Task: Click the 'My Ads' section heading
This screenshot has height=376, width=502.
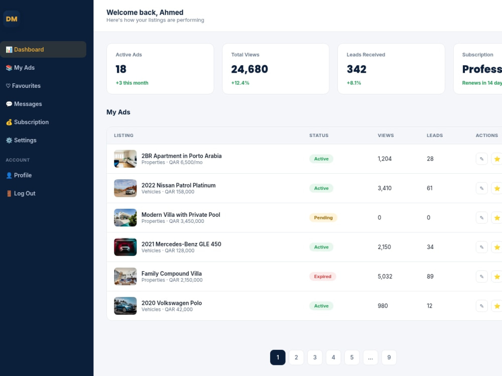Action: [118, 112]
